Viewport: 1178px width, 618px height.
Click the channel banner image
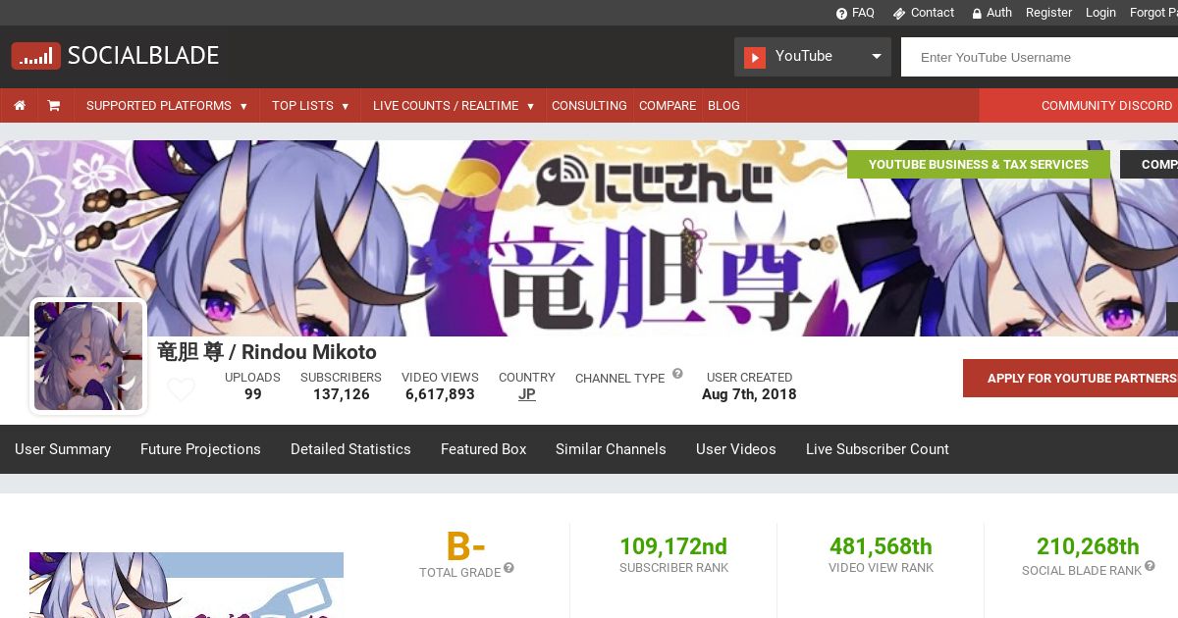pyautogui.click(x=589, y=238)
